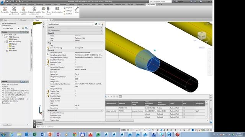
Task: Click the Data Manager horizontal scrollbar
Action: 119,121
